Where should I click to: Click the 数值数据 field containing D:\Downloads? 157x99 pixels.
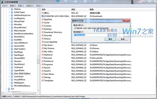(x=101, y=35)
